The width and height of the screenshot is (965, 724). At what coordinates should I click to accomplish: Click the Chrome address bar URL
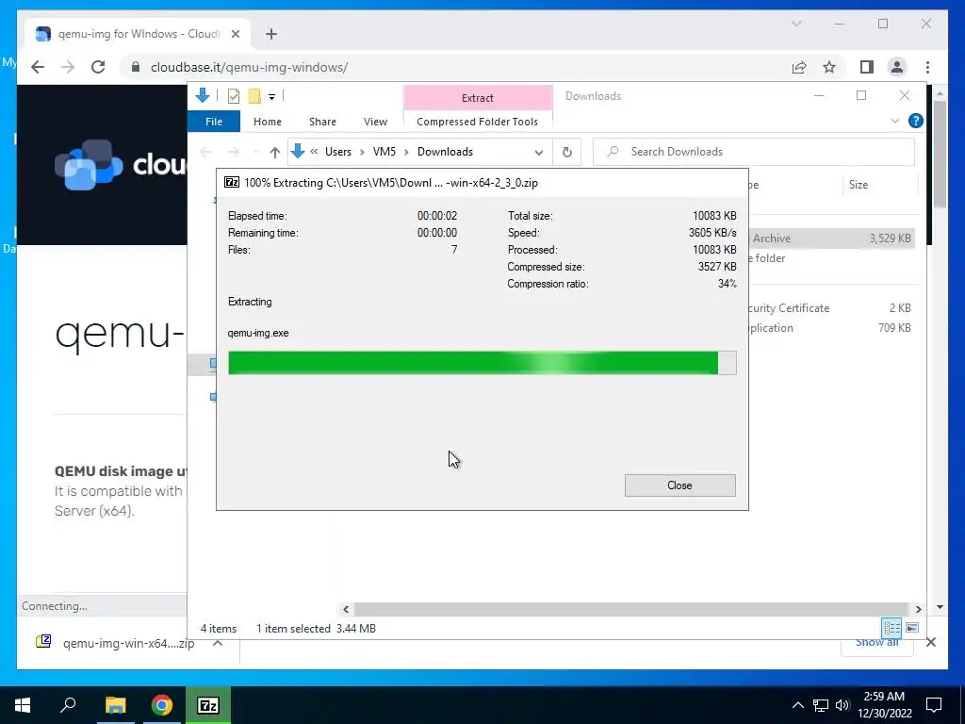[249, 67]
